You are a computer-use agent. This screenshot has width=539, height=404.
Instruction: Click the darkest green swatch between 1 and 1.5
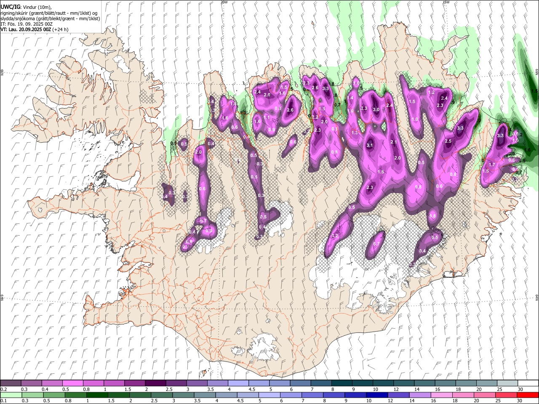coord(97,395)
